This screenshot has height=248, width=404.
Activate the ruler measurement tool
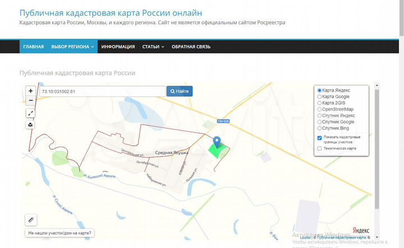point(31,220)
